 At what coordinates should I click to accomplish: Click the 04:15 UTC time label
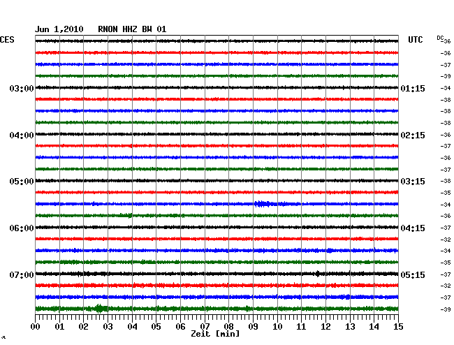point(413,228)
